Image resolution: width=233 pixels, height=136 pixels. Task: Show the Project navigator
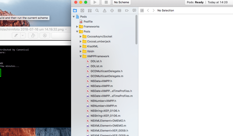(x=75, y=10)
